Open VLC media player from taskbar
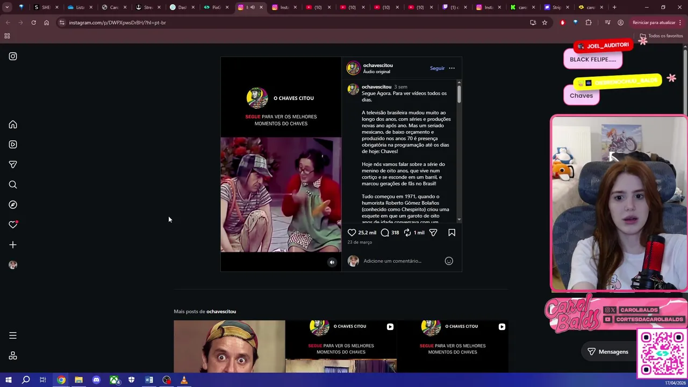 click(x=184, y=380)
